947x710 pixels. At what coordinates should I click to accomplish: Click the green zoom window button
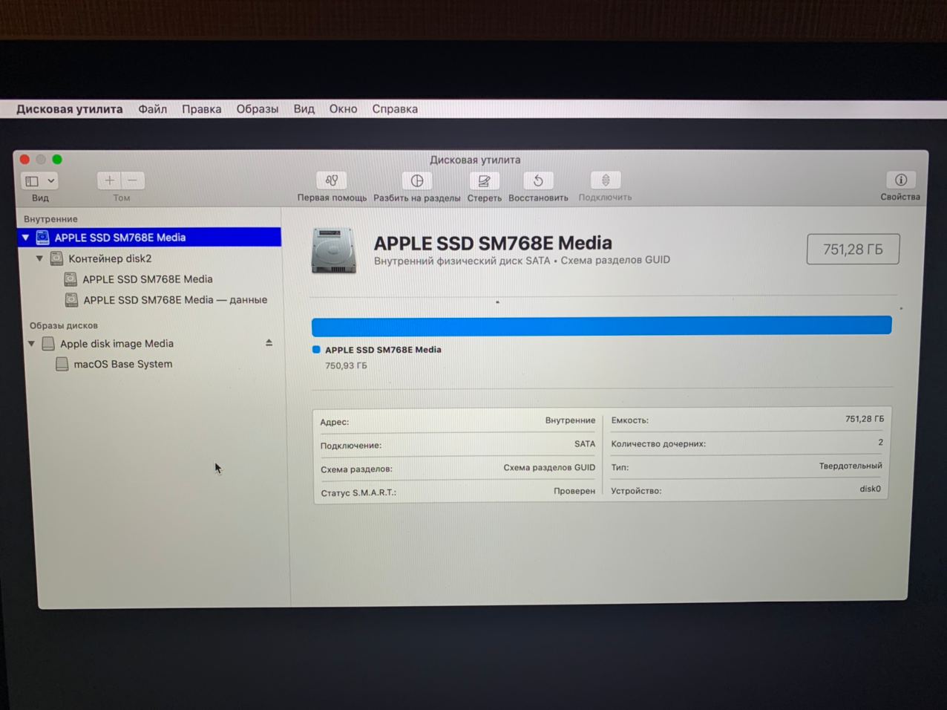pos(57,160)
